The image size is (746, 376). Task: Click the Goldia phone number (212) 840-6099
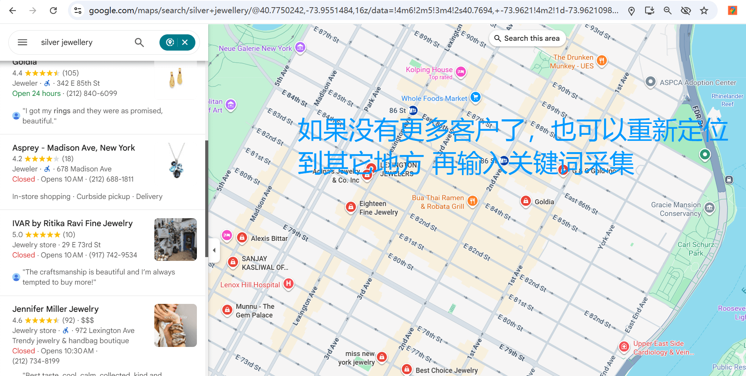[x=92, y=93]
